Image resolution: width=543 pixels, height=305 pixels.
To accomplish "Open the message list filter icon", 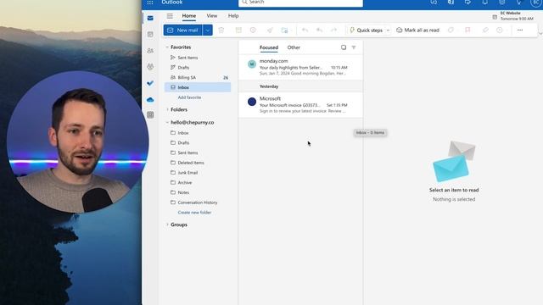I will tap(354, 47).
